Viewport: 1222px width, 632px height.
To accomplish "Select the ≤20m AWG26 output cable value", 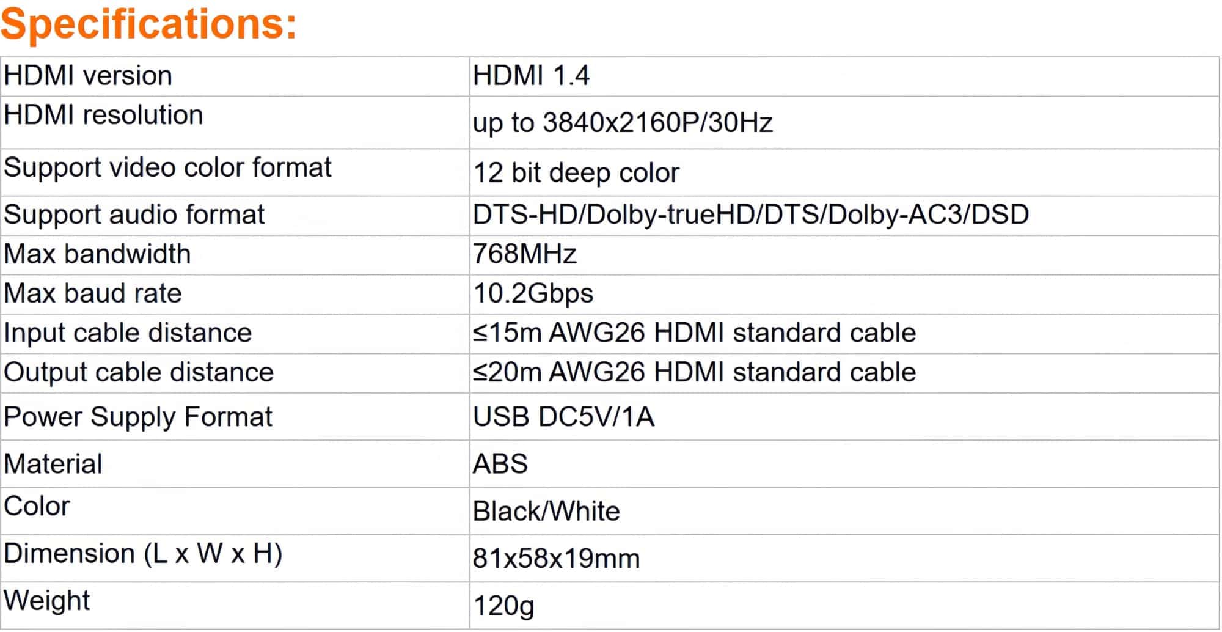I will pos(694,372).
